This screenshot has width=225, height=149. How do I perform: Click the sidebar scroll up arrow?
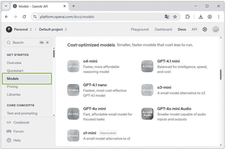[54, 48]
